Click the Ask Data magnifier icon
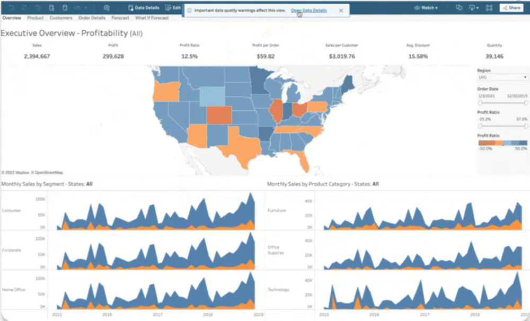 107,7
